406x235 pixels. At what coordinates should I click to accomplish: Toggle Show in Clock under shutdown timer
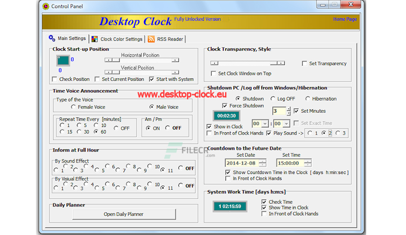click(x=209, y=127)
